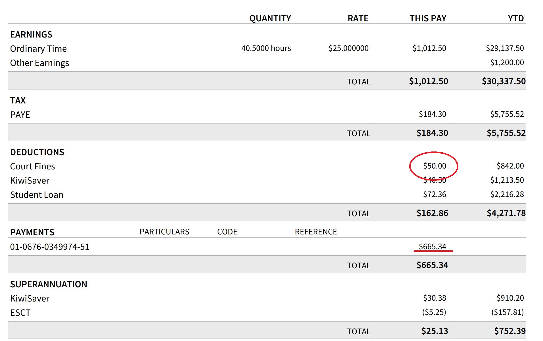
Task: Click the PARTICULARS column header
Action: pyautogui.click(x=164, y=232)
